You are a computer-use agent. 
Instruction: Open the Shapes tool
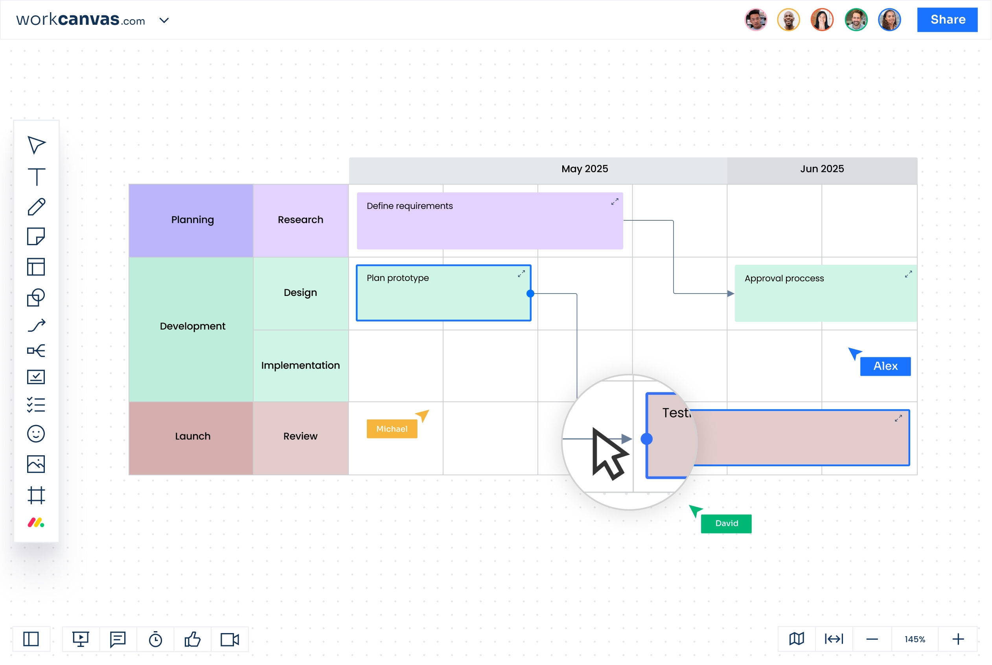(x=37, y=297)
